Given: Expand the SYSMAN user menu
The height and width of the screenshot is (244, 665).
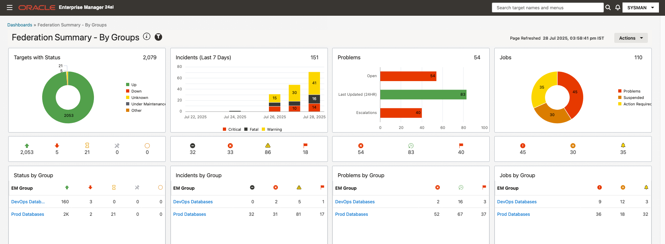Looking at the screenshot, I should pos(640,8).
